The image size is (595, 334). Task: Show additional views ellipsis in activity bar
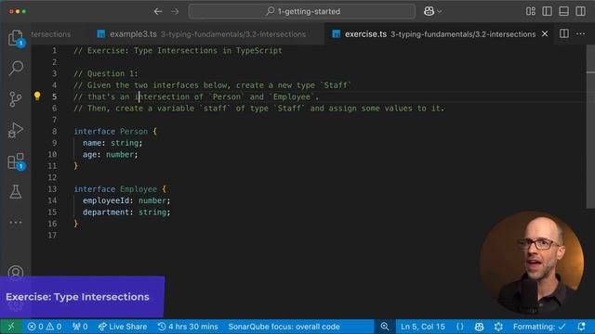(16, 223)
